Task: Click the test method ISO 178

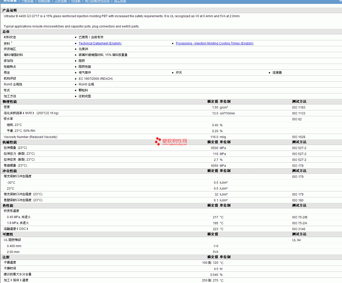Action: coord(298,166)
